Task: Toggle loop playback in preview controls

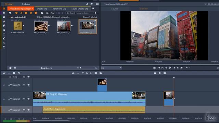Action: [154, 68]
